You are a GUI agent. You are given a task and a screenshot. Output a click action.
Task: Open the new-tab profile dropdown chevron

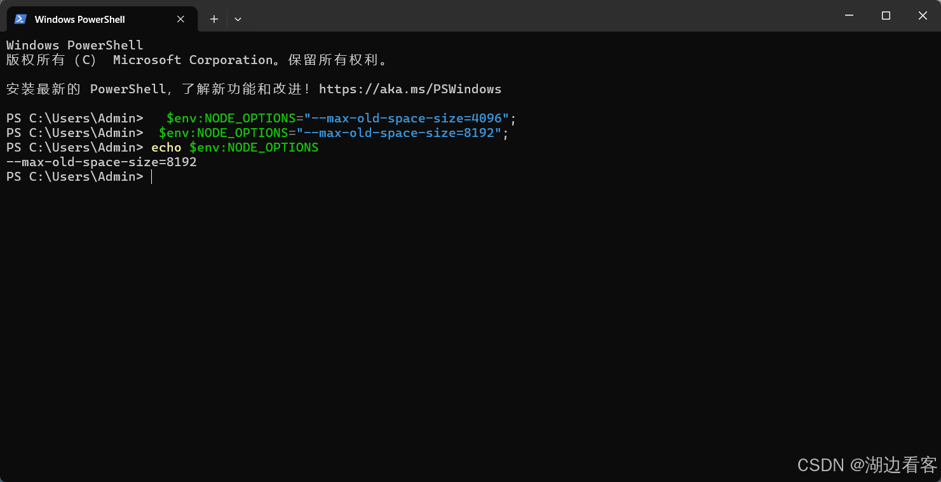click(x=238, y=19)
